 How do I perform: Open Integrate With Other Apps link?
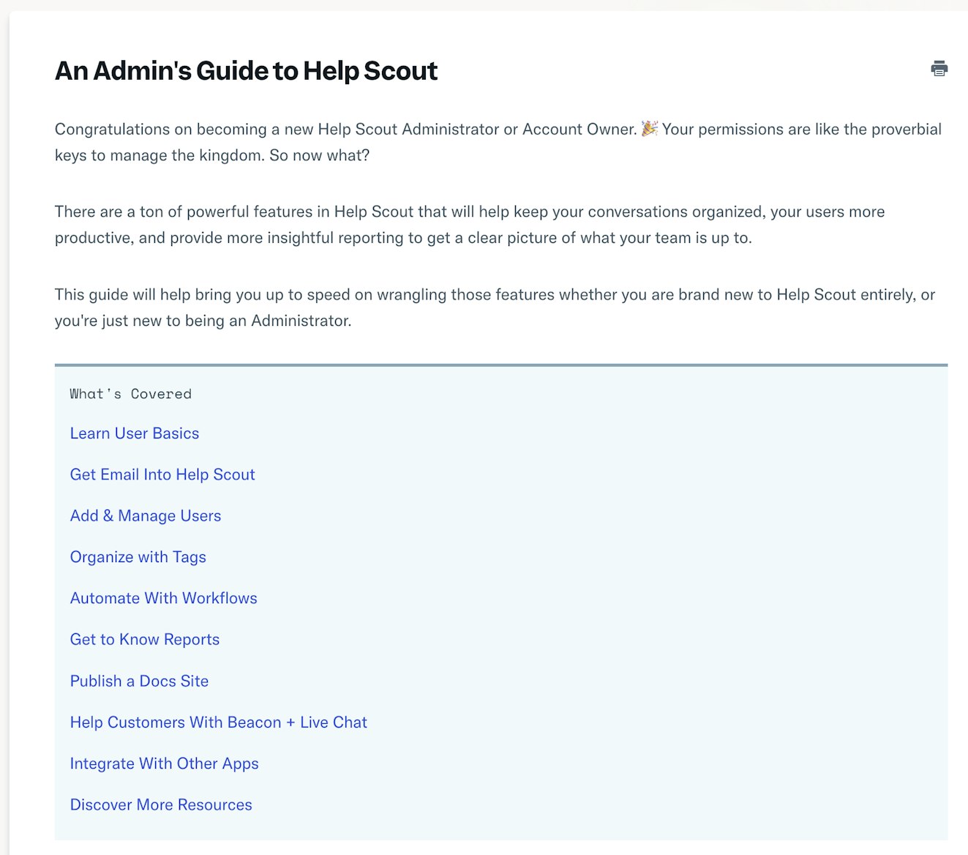coord(165,763)
